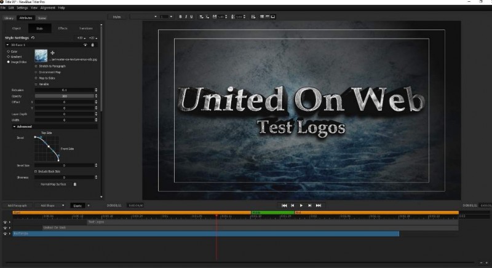Click the Styles button in toolbar
Screen dimensions: 492x268
pyautogui.click(x=117, y=17)
